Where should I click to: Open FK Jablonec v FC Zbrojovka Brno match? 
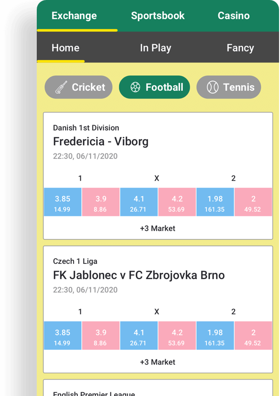[139, 275]
